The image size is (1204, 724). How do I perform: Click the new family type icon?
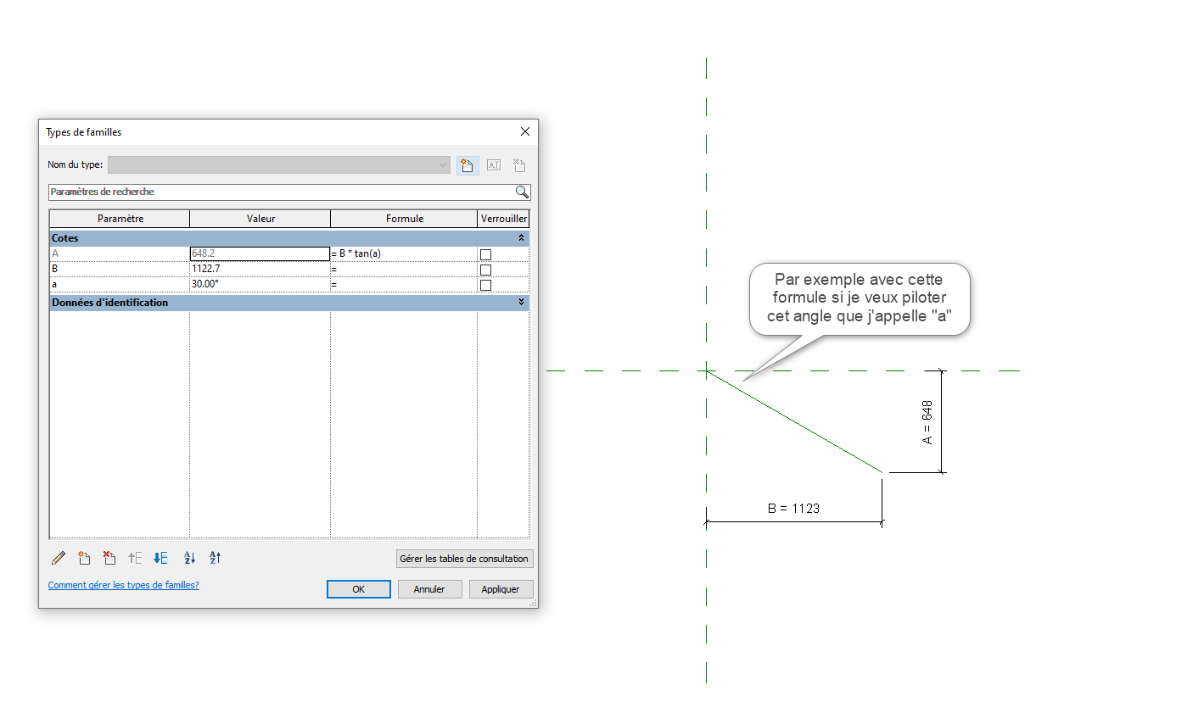click(467, 165)
